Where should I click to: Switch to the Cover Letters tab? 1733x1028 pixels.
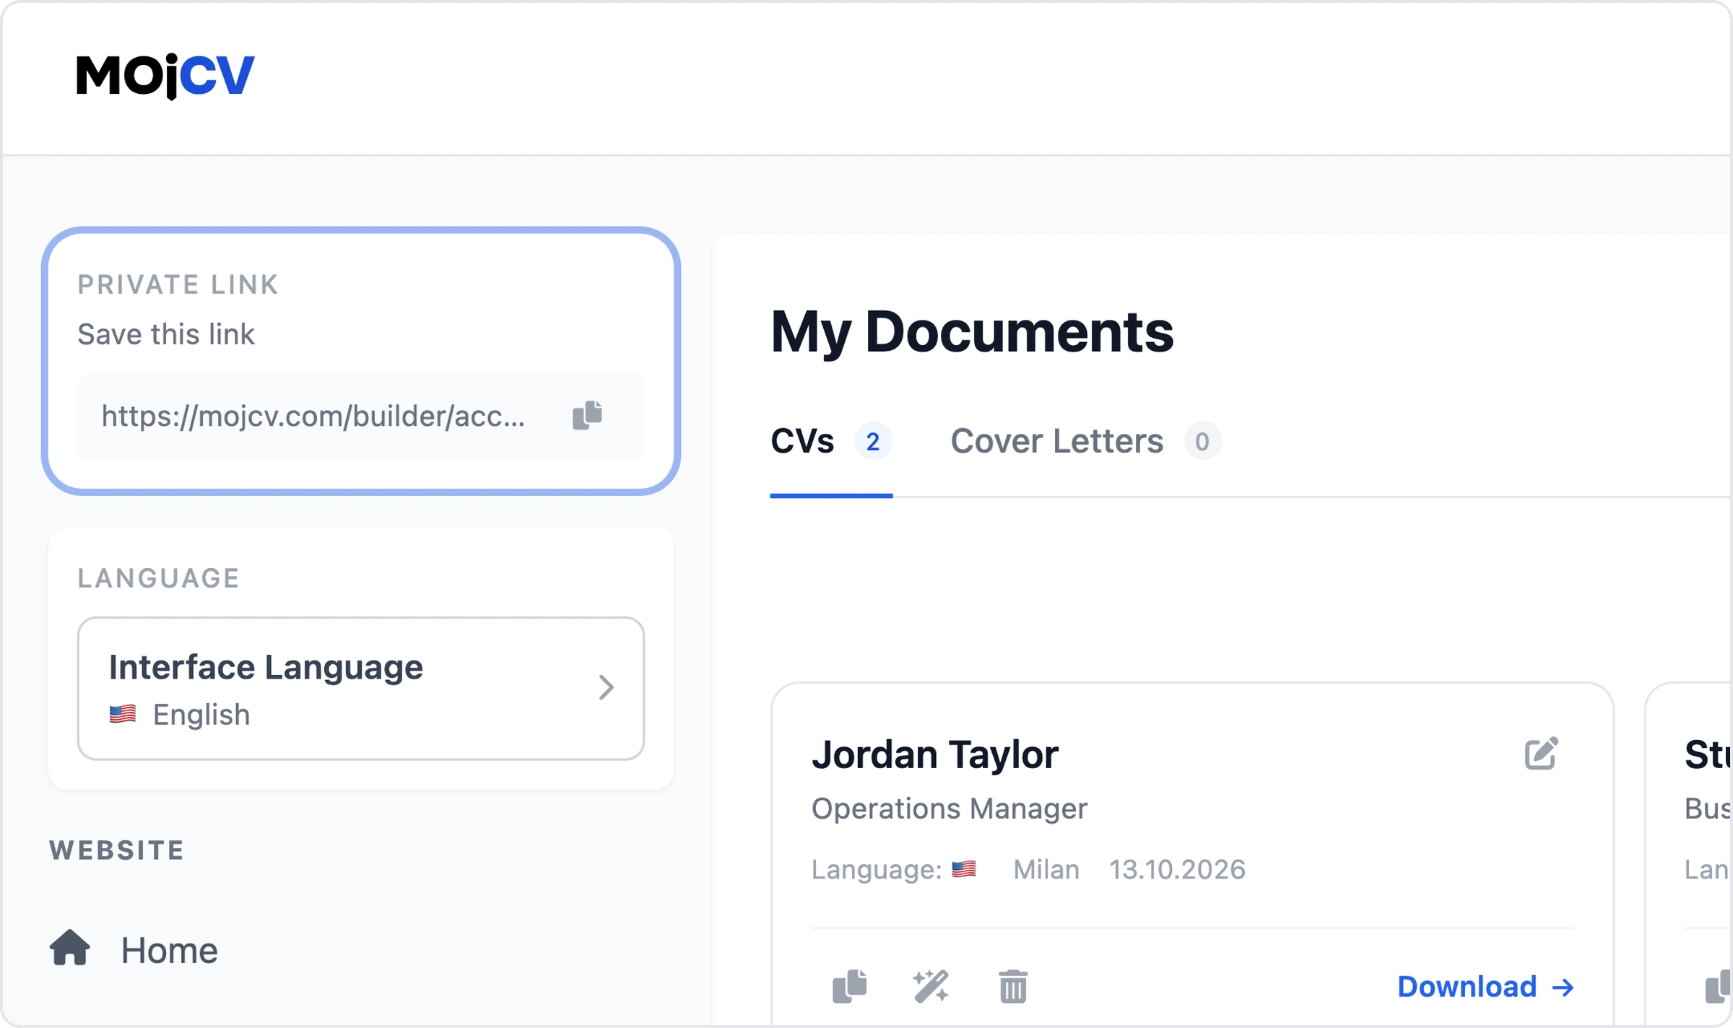point(1086,441)
